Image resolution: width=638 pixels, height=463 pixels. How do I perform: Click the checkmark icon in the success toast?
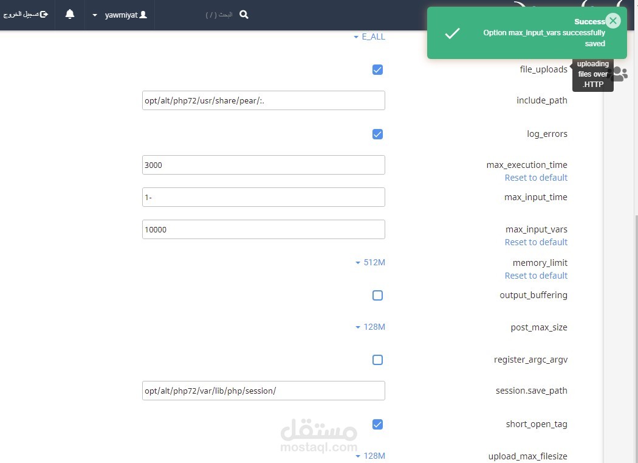(452, 34)
